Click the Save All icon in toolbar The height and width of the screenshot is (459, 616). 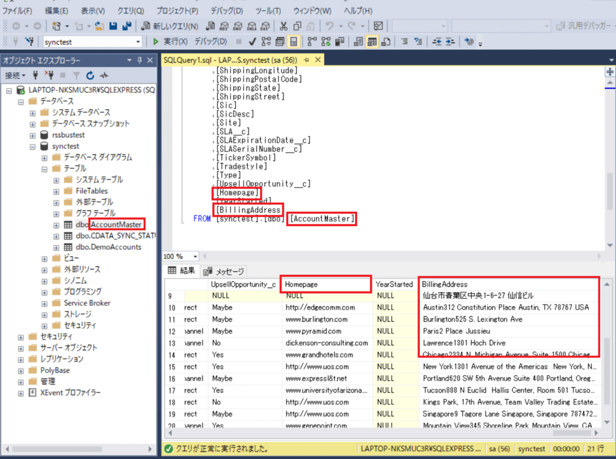(127, 26)
